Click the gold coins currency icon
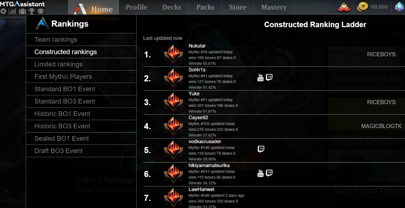This screenshot has width=405, height=208. (362, 7)
